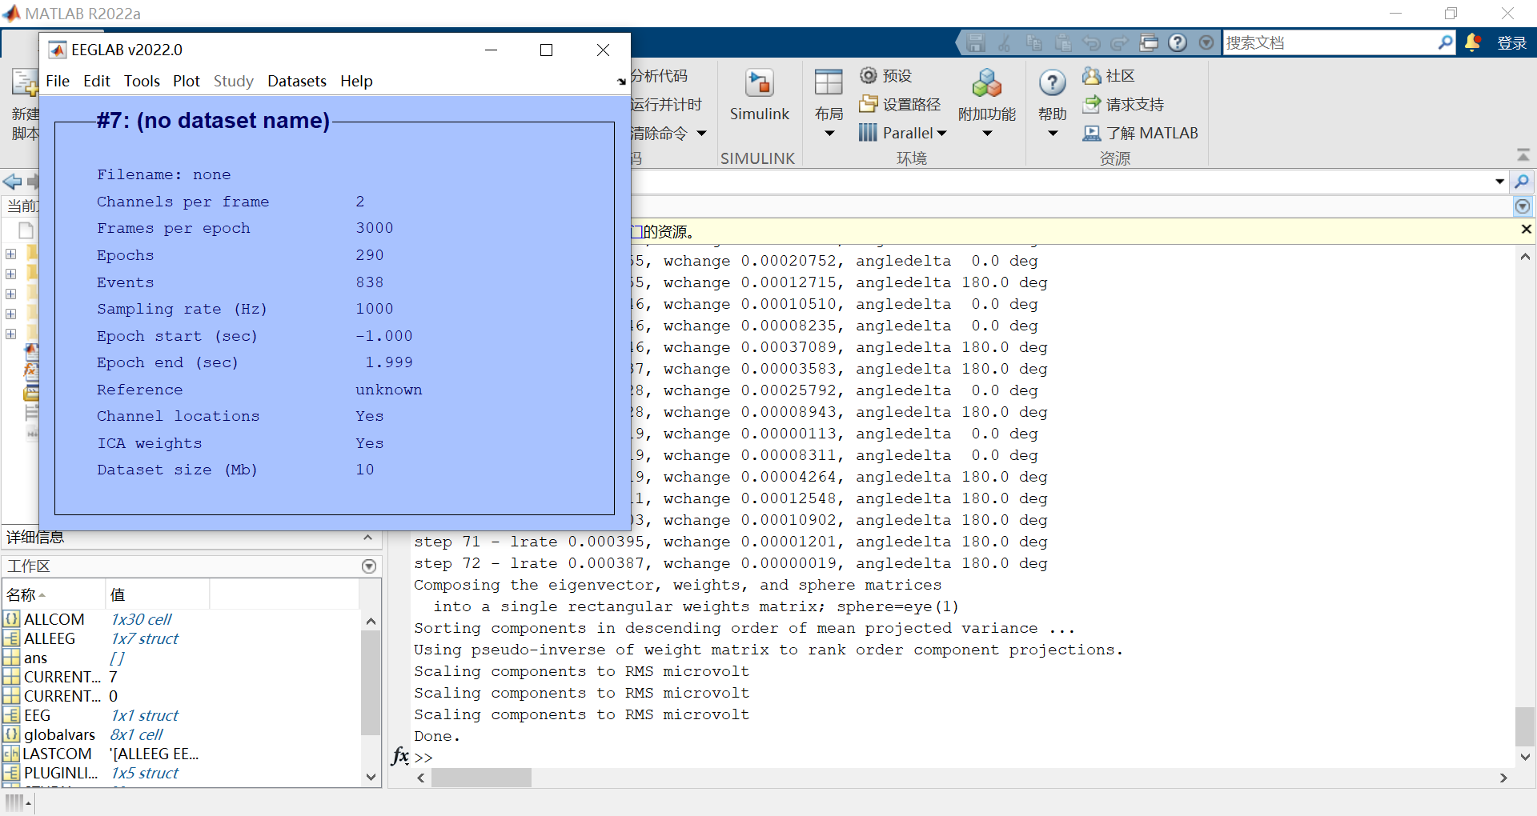Screen dimensions: 1537x816
Task: Open the EEGLAB Edit menu
Action: click(97, 81)
